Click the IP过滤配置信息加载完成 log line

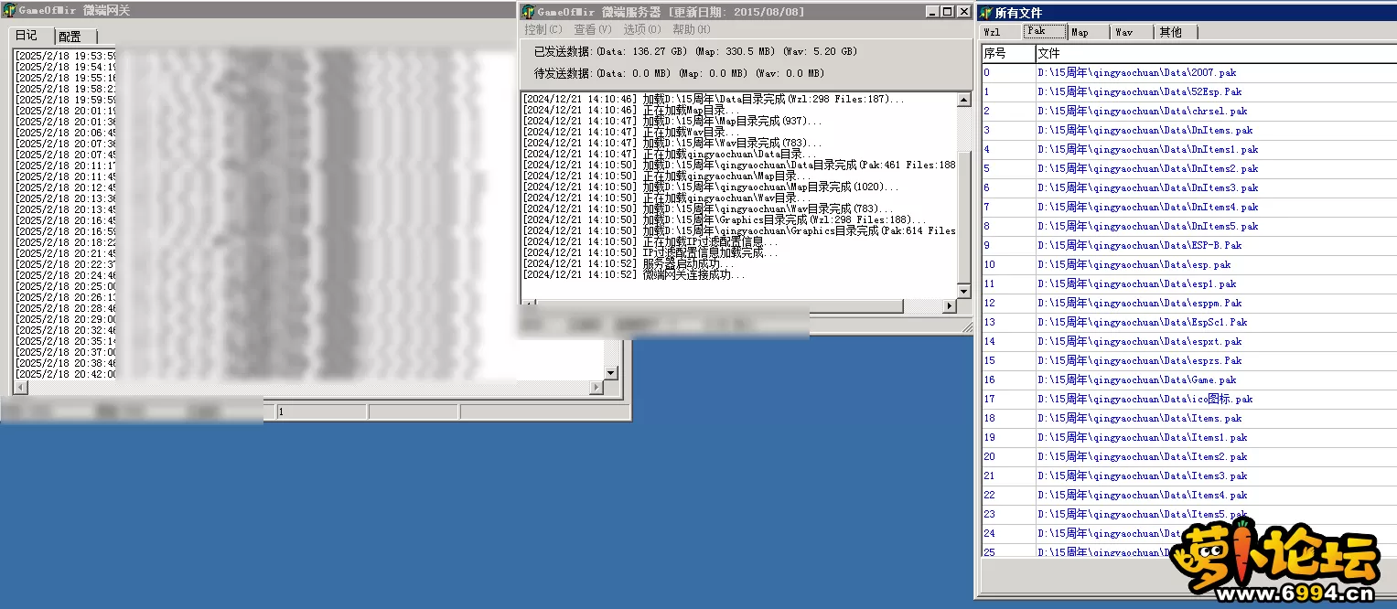[x=650, y=252]
